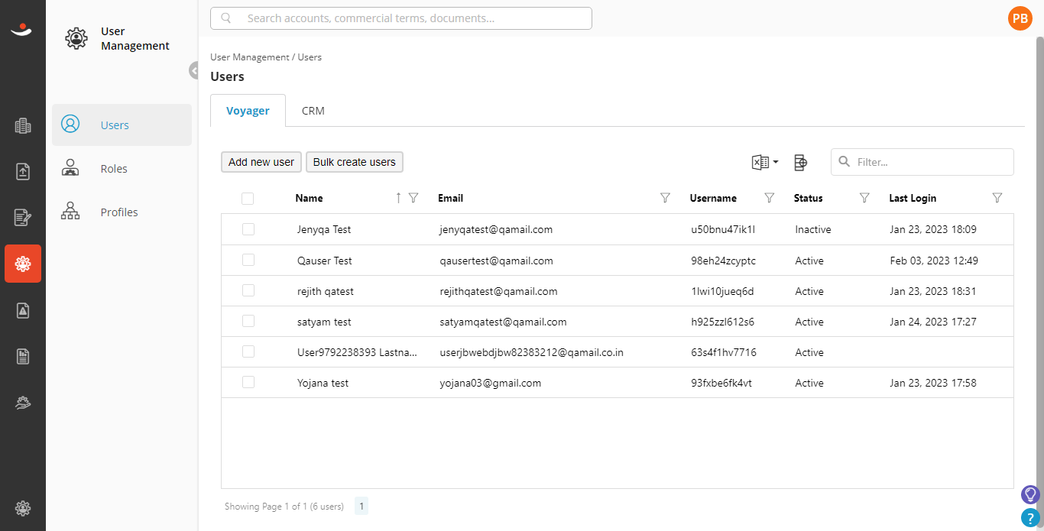Open the lightbulb tips icon
Screen dimensions: 1044x531
click(x=1030, y=494)
